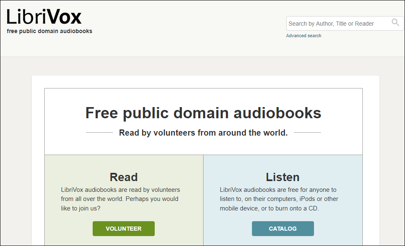
Task: Open the Advanced search link
Action: coord(304,36)
